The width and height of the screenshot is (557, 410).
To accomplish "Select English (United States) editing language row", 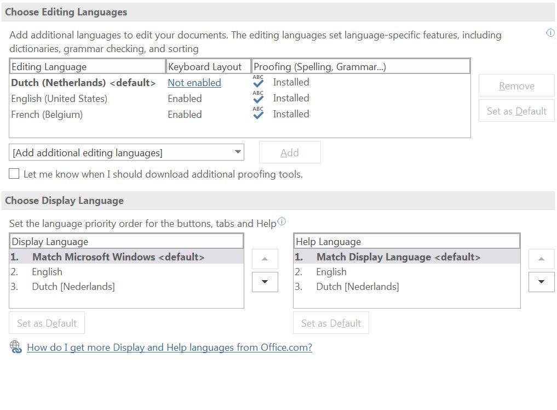I will tap(59, 99).
